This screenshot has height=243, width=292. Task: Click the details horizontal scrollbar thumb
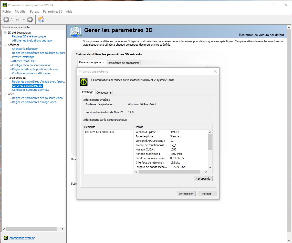[x=169, y=172]
